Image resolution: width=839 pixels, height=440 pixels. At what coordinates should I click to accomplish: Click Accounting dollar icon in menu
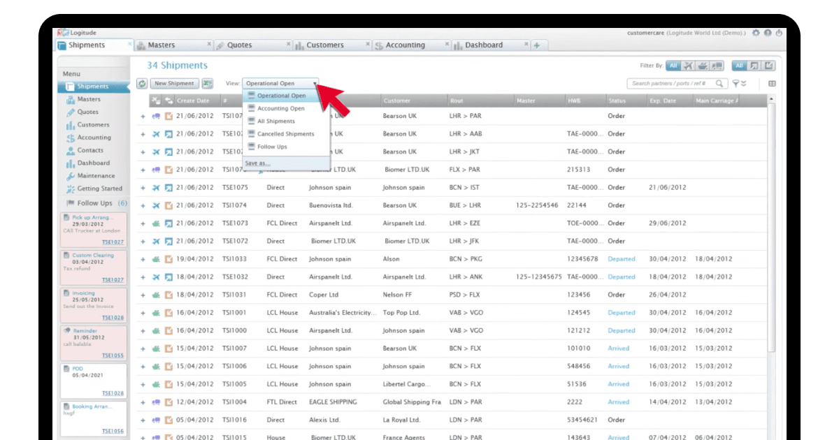[71, 138]
